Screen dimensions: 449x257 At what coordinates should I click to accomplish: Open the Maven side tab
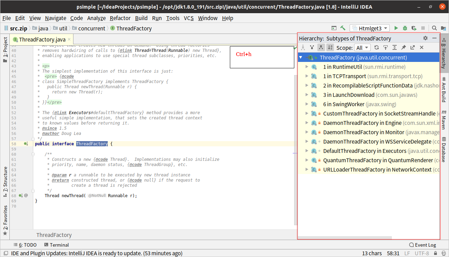[443, 119]
